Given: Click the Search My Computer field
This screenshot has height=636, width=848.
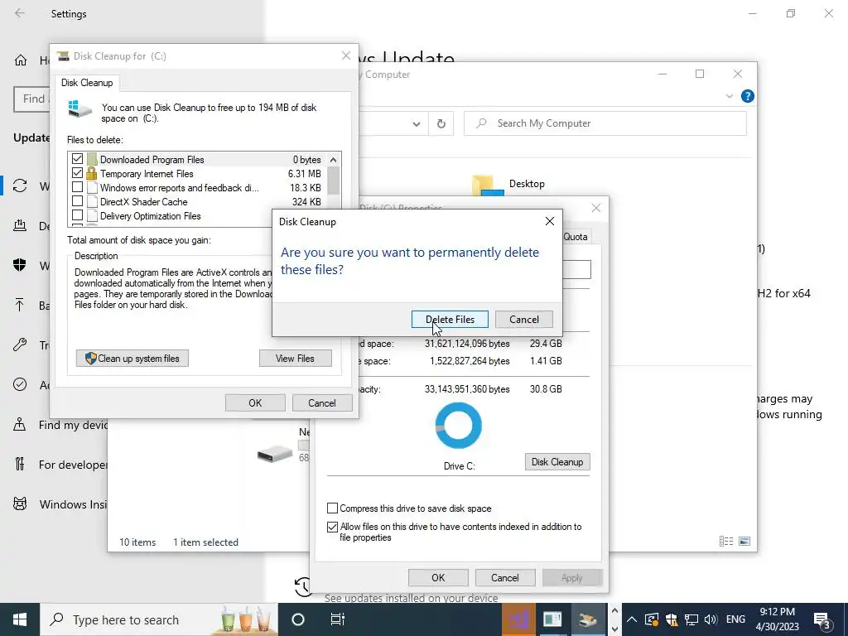Looking at the screenshot, I should [605, 123].
